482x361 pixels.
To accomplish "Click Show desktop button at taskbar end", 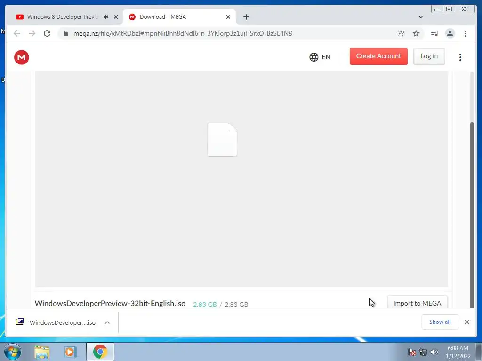I will coord(479,352).
